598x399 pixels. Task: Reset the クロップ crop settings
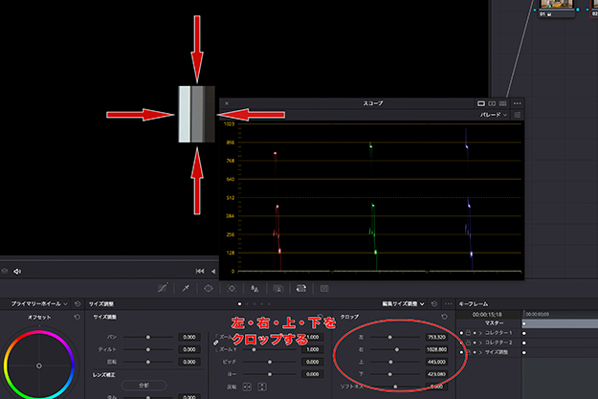point(446,316)
